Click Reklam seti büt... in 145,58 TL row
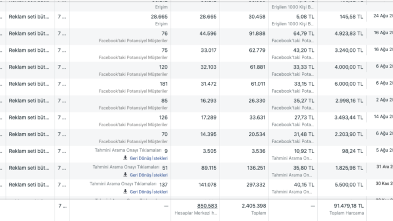Image resolution: width=393 pixels, height=221 pixels. pos(29,17)
